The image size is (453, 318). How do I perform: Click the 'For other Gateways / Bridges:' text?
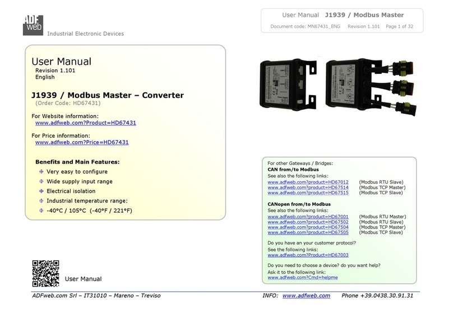click(300, 163)
